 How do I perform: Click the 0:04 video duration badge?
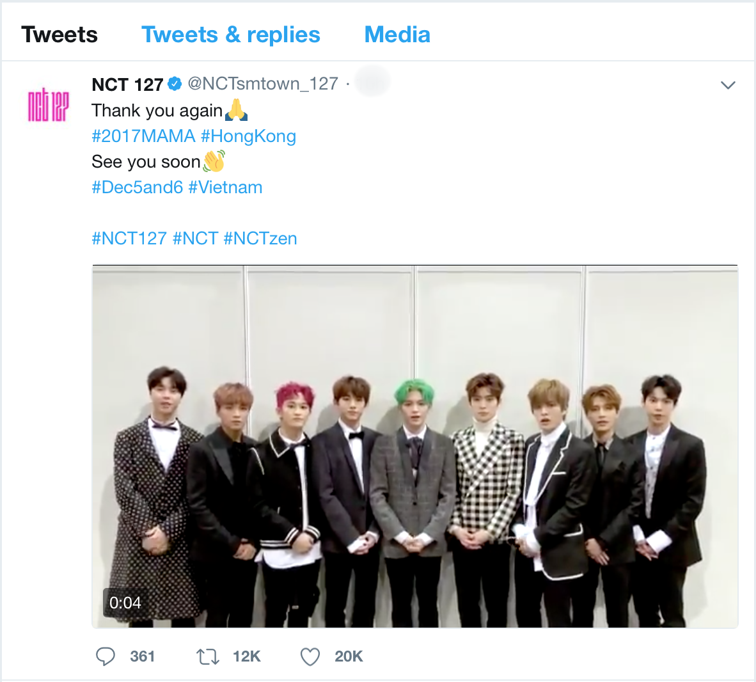pyautogui.click(x=125, y=603)
